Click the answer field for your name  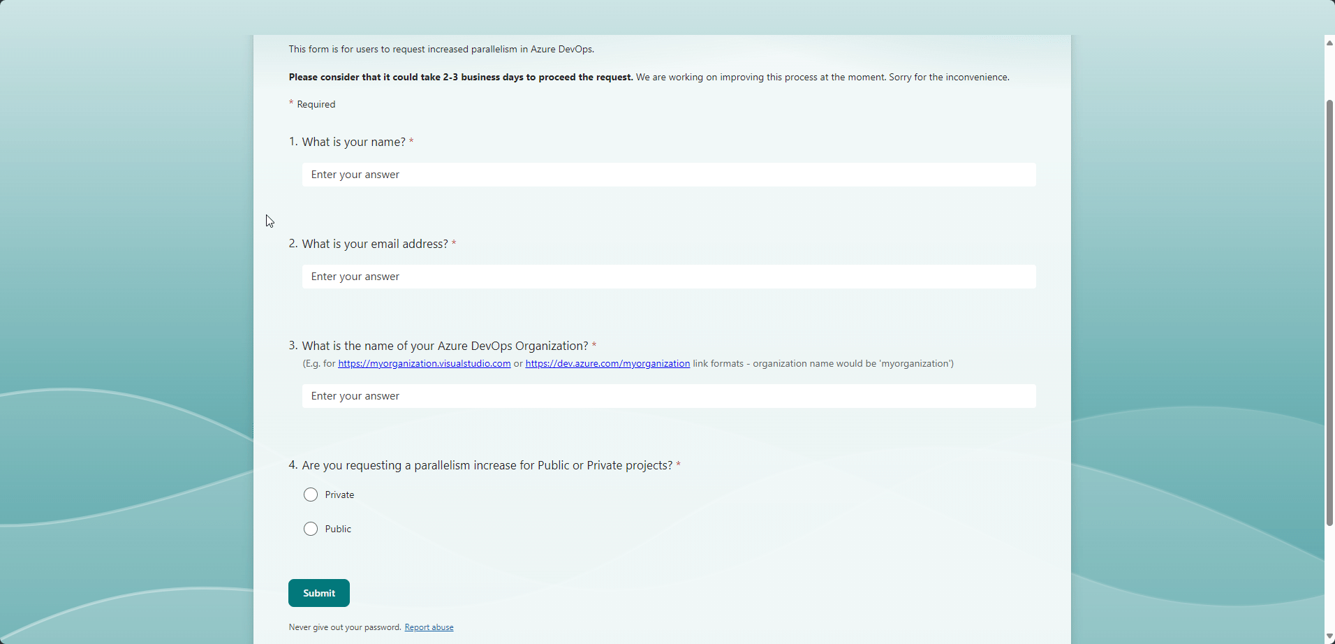click(668, 174)
